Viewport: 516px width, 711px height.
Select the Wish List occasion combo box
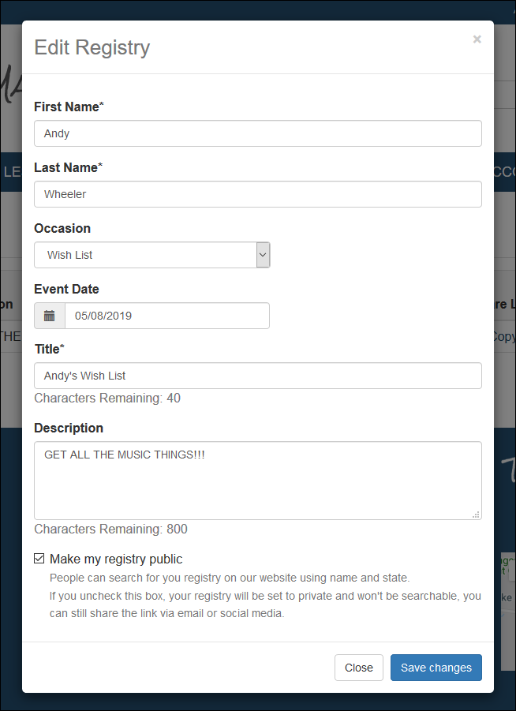[x=152, y=255]
